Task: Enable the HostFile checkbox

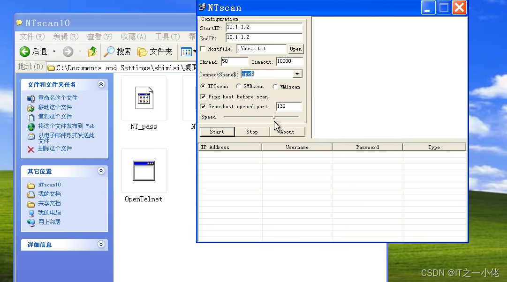Action: [x=203, y=49]
